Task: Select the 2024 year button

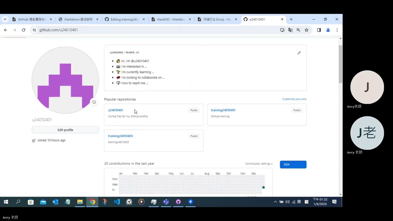Action: 293,165
